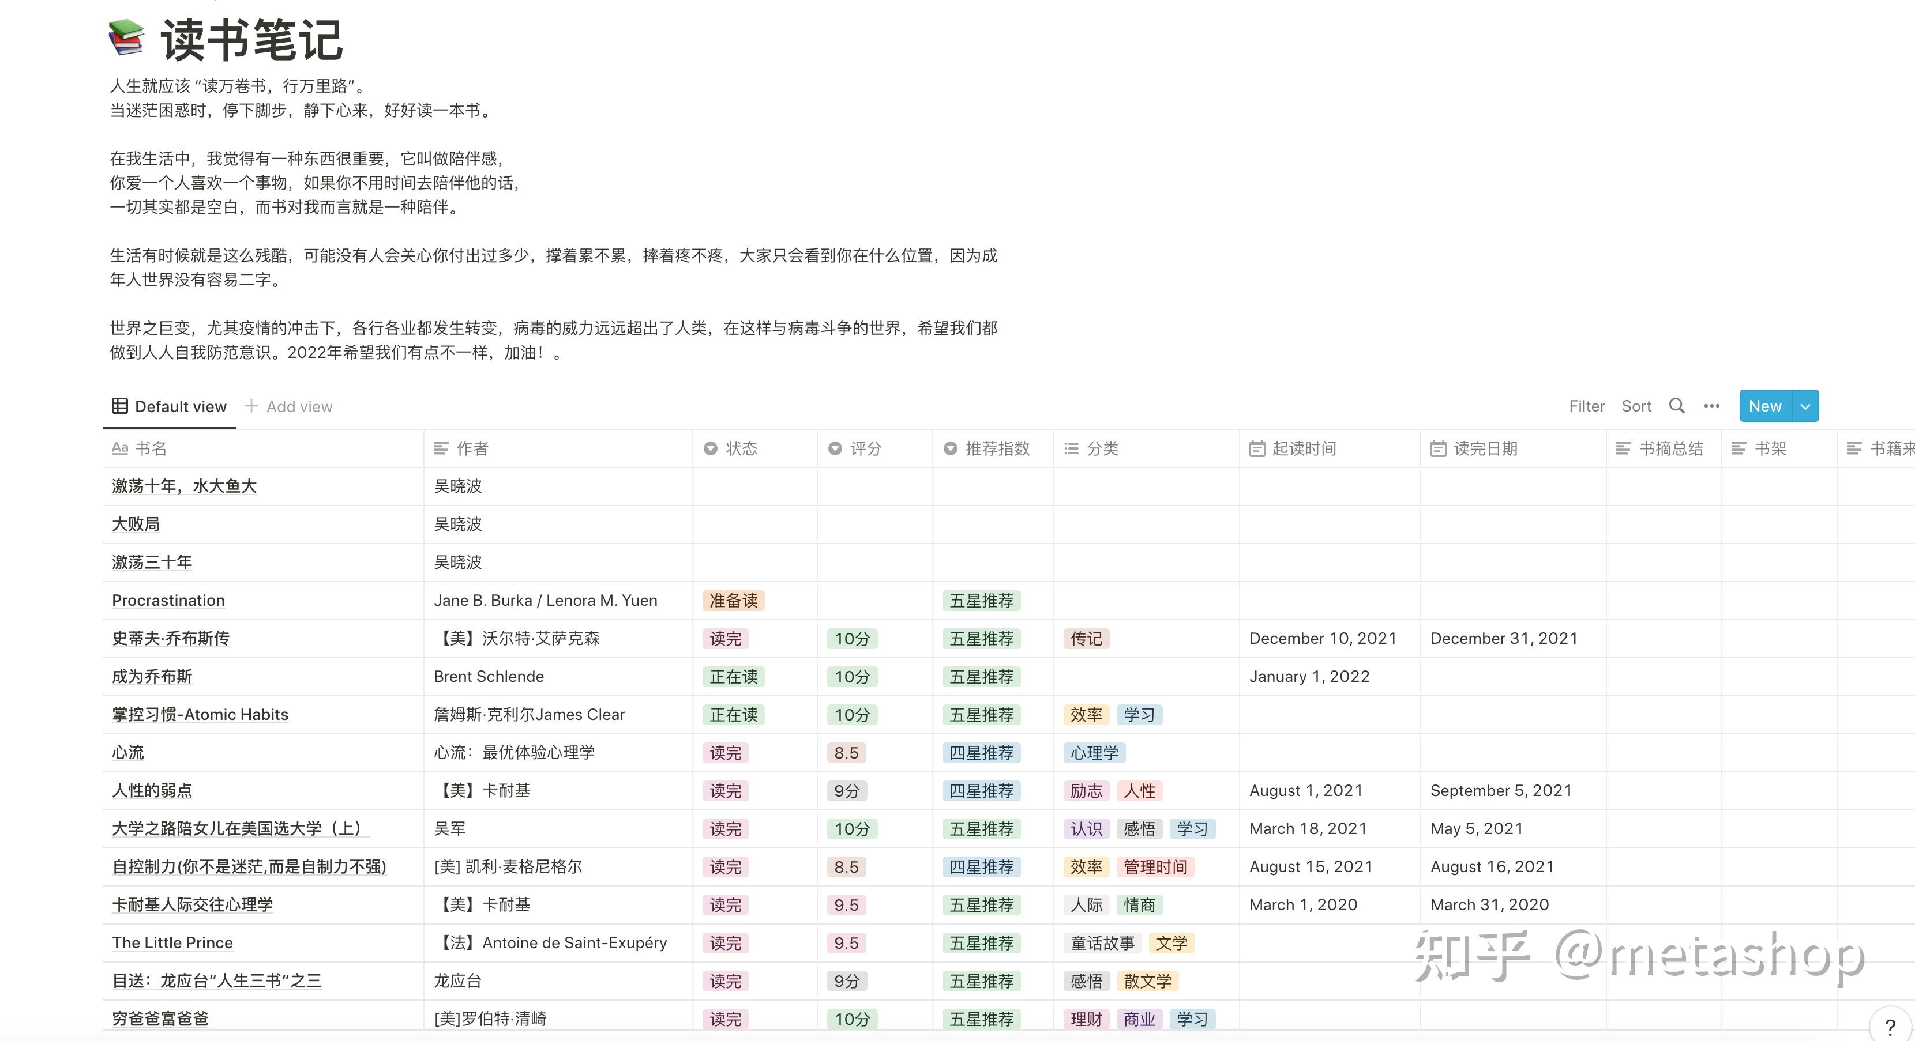
Task: Click the list icon in 分类 header
Action: pos(1071,448)
